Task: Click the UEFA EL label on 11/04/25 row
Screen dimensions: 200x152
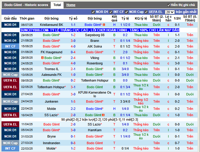Action: (10, 124)
